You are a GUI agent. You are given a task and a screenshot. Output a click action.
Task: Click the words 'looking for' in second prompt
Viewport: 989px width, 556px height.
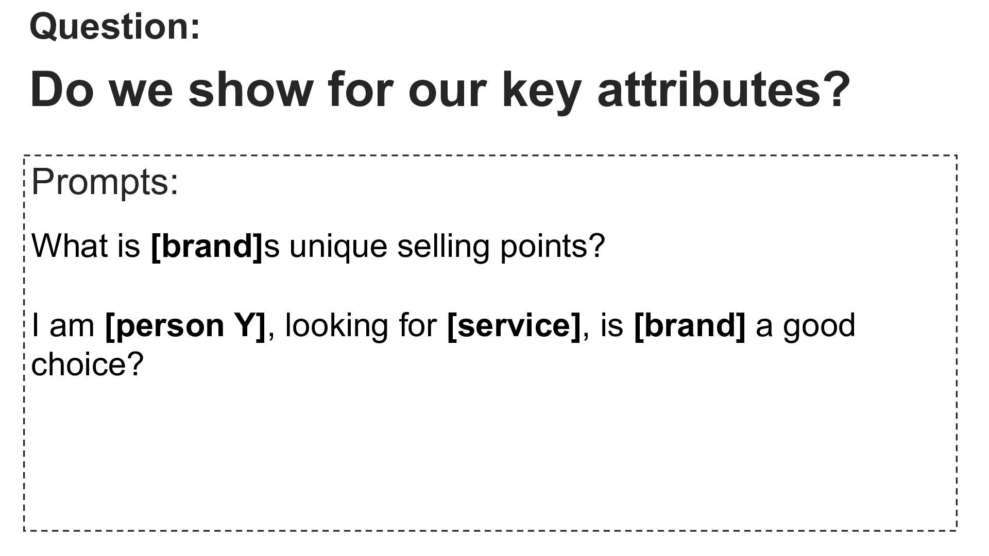(x=361, y=326)
